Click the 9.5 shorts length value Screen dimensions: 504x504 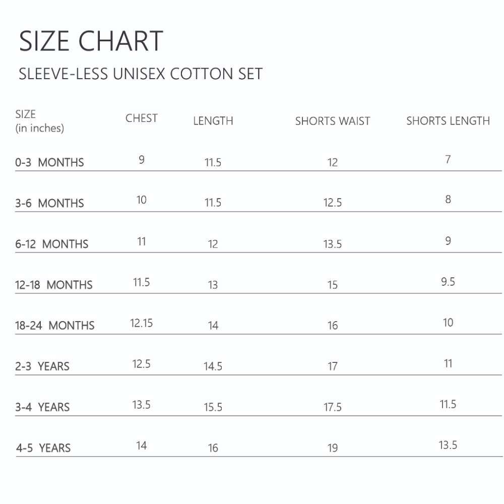[x=448, y=282]
